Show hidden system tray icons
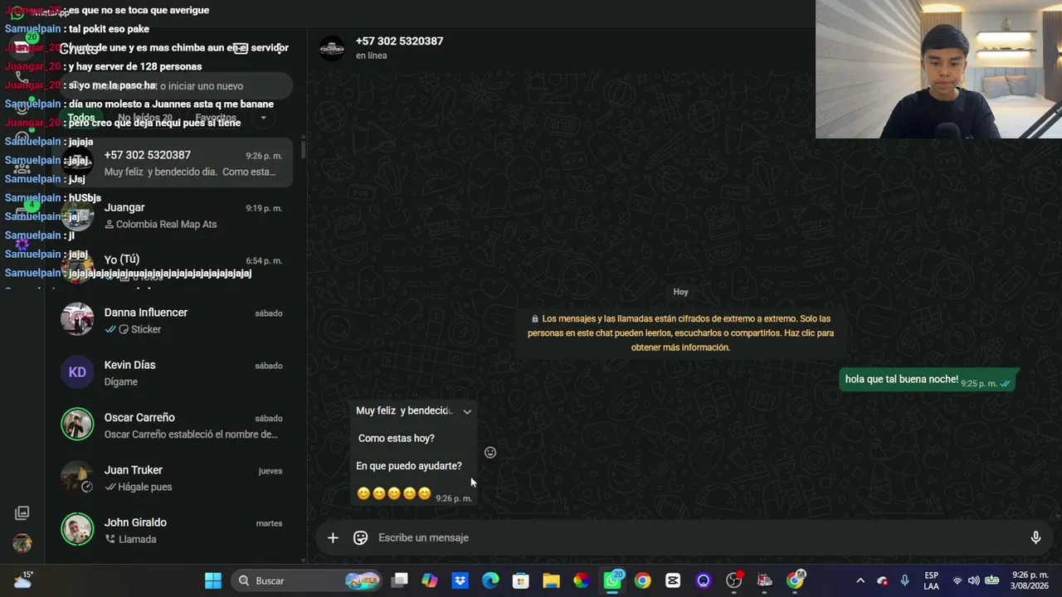Viewport: 1062px width, 597px height. coord(860,580)
